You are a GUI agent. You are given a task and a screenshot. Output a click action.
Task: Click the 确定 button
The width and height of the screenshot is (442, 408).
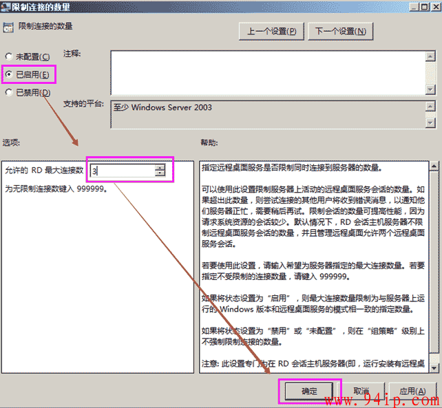pos(309,391)
